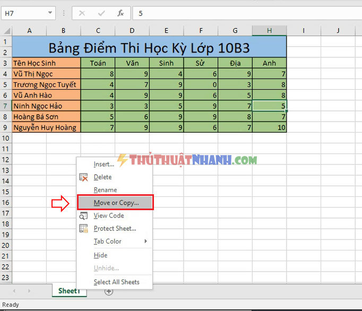The width and height of the screenshot is (362, 311).
Task: Click Select All Sheets option
Action: [116, 282]
